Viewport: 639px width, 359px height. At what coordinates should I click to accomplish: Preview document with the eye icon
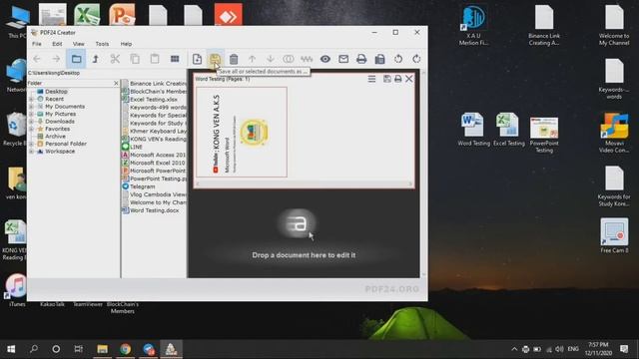[325, 59]
